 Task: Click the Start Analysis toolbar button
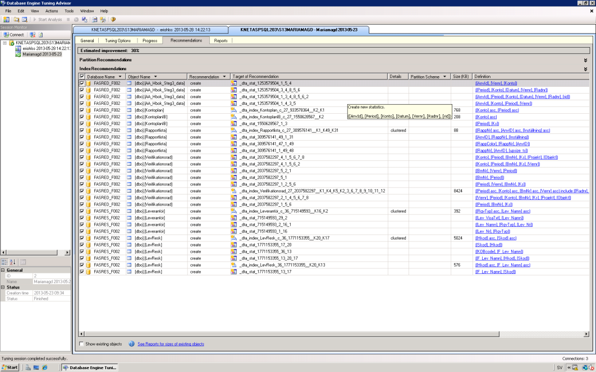coord(47,20)
